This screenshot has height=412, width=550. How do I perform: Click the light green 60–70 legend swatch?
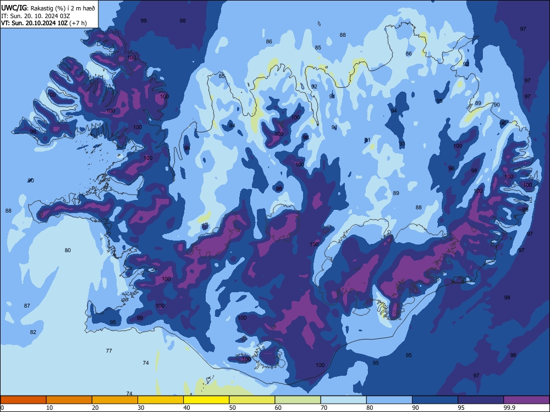(298, 400)
